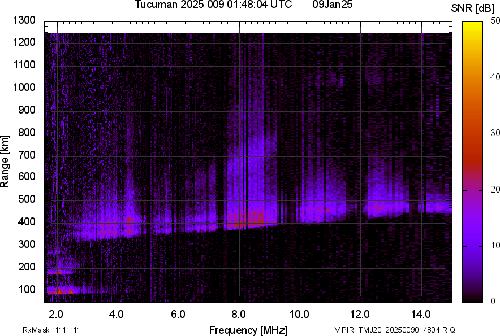Click the Tucuman timestamp title text

point(213,5)
